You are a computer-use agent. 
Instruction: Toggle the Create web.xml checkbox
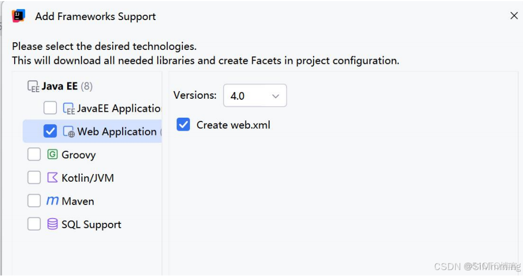pyautogui.click(x=183, y=125)
